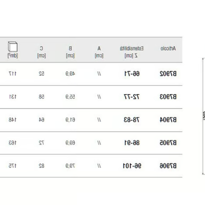Screen dimensions: 205x205
Task: Click the vertical dimension line at right edge
Action: 203,116
